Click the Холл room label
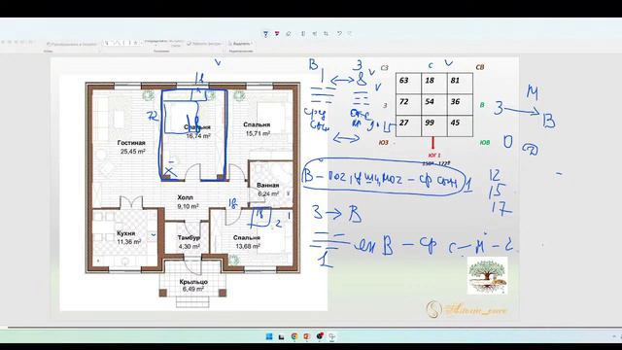 pyautogui.click(x=186, y=197)
